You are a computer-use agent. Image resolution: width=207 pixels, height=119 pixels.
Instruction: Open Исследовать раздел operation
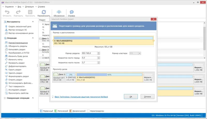tap(17, 90)
